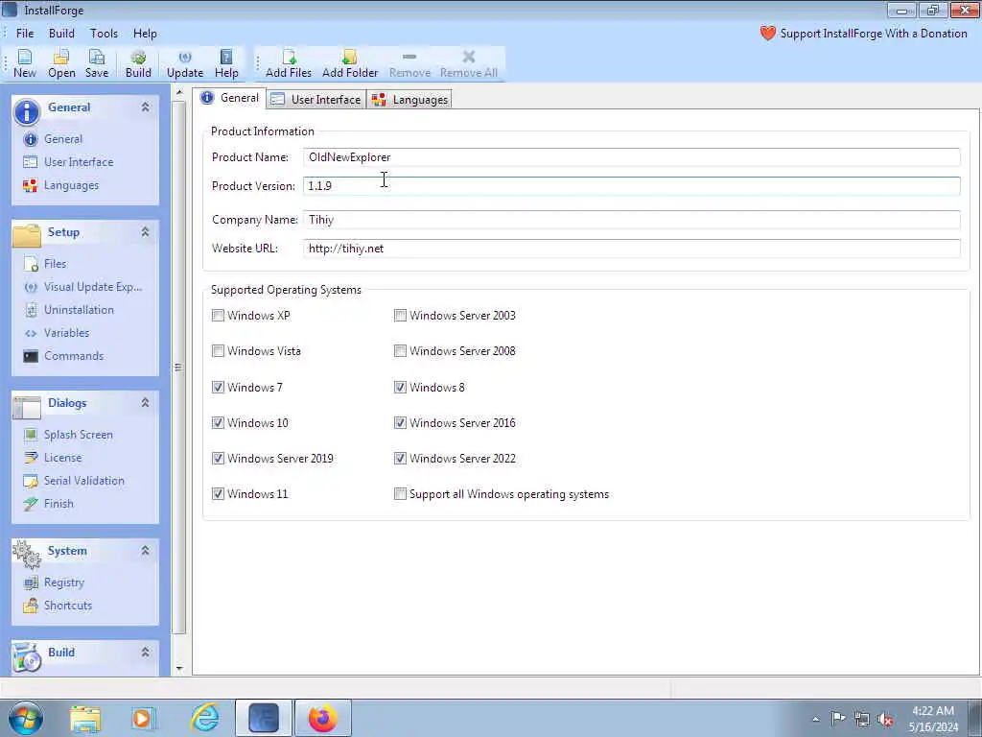Select the General tab
The image size is (982, 737).
point(230,99)
